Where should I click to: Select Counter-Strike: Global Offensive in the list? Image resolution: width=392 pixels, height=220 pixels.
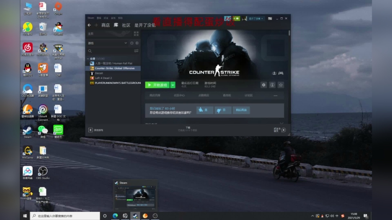click(113, 68)
